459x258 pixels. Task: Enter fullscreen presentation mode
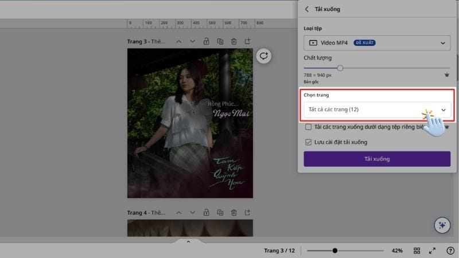[433, 251]
